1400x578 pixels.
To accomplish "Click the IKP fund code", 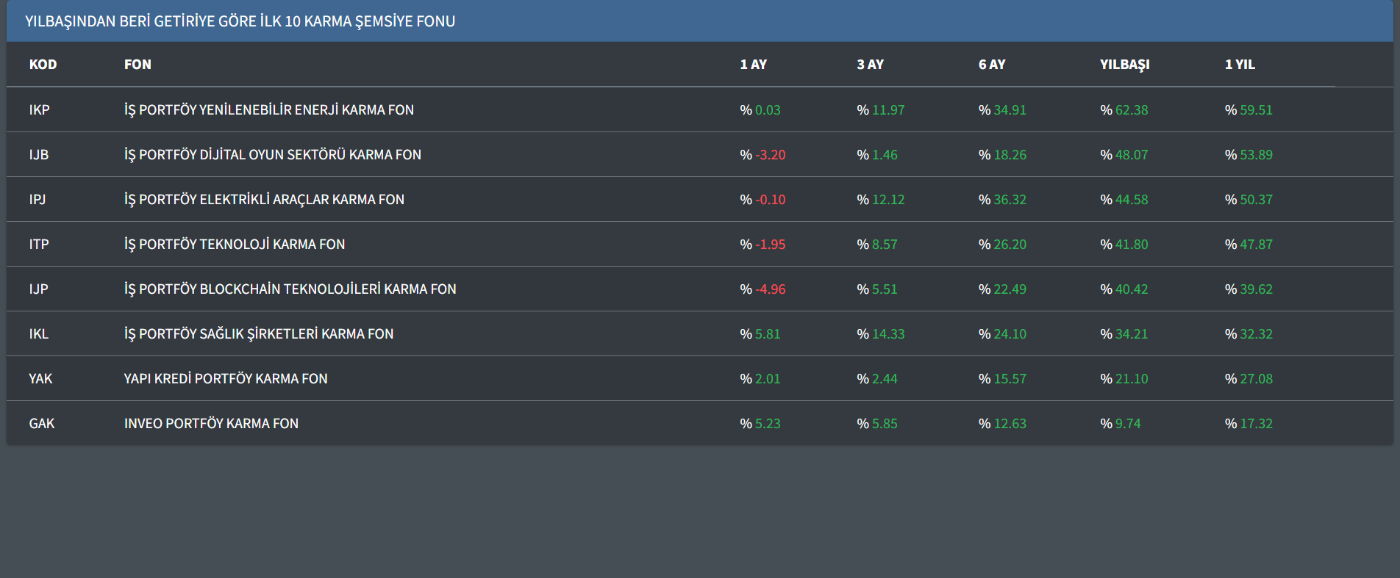I will tap(39, 110).
